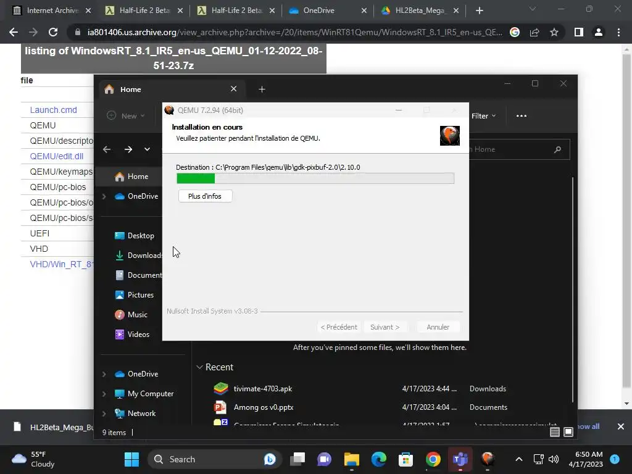Click File Explorer forward arrow
This screenshot has height=474, width=632.
(128, 149)
